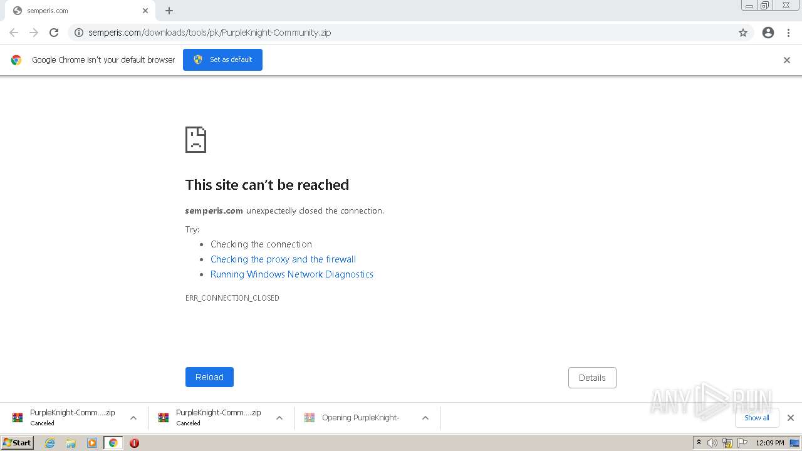Restore down the Chrome window
Viewport: 802px width, 451px height.
[x=765, y=5]
